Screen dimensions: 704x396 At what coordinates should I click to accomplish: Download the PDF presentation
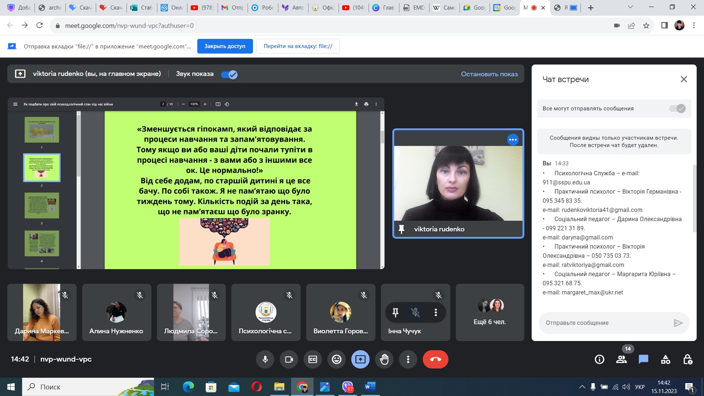356,104
